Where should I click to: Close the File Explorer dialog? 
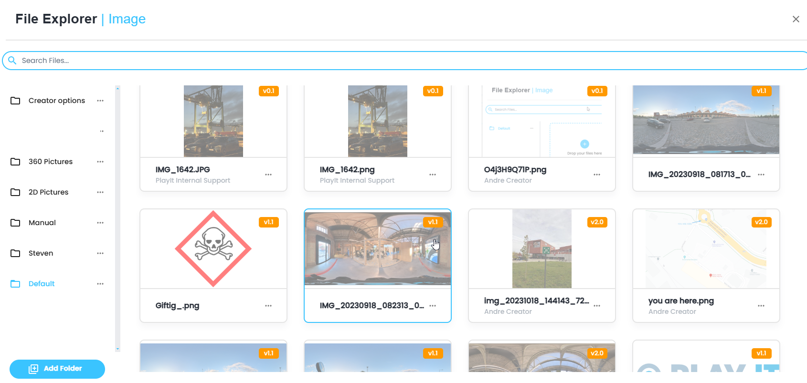[x=796, y=19]
